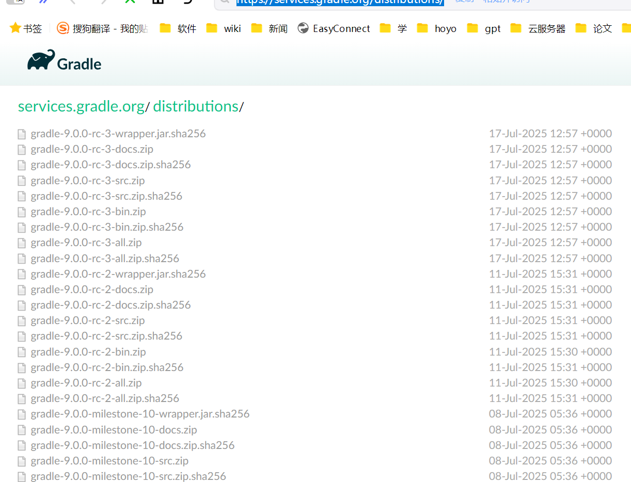Click the date of gradle-9.0.0-milestone-10-wrapper.jar.sha256
Screen dimensions: 631x482
[550, 414]
